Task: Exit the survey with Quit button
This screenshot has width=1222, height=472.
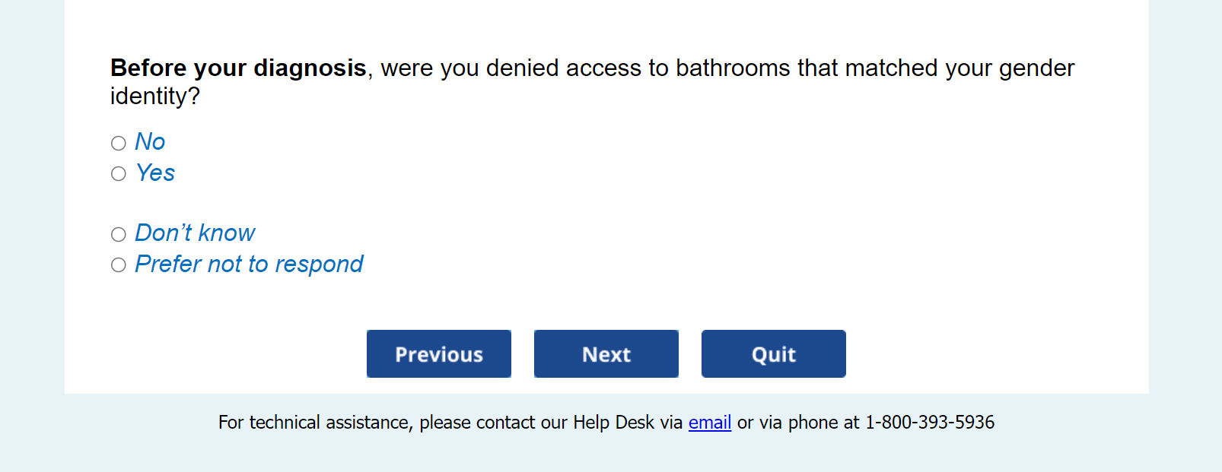Action: coord(773,354)
